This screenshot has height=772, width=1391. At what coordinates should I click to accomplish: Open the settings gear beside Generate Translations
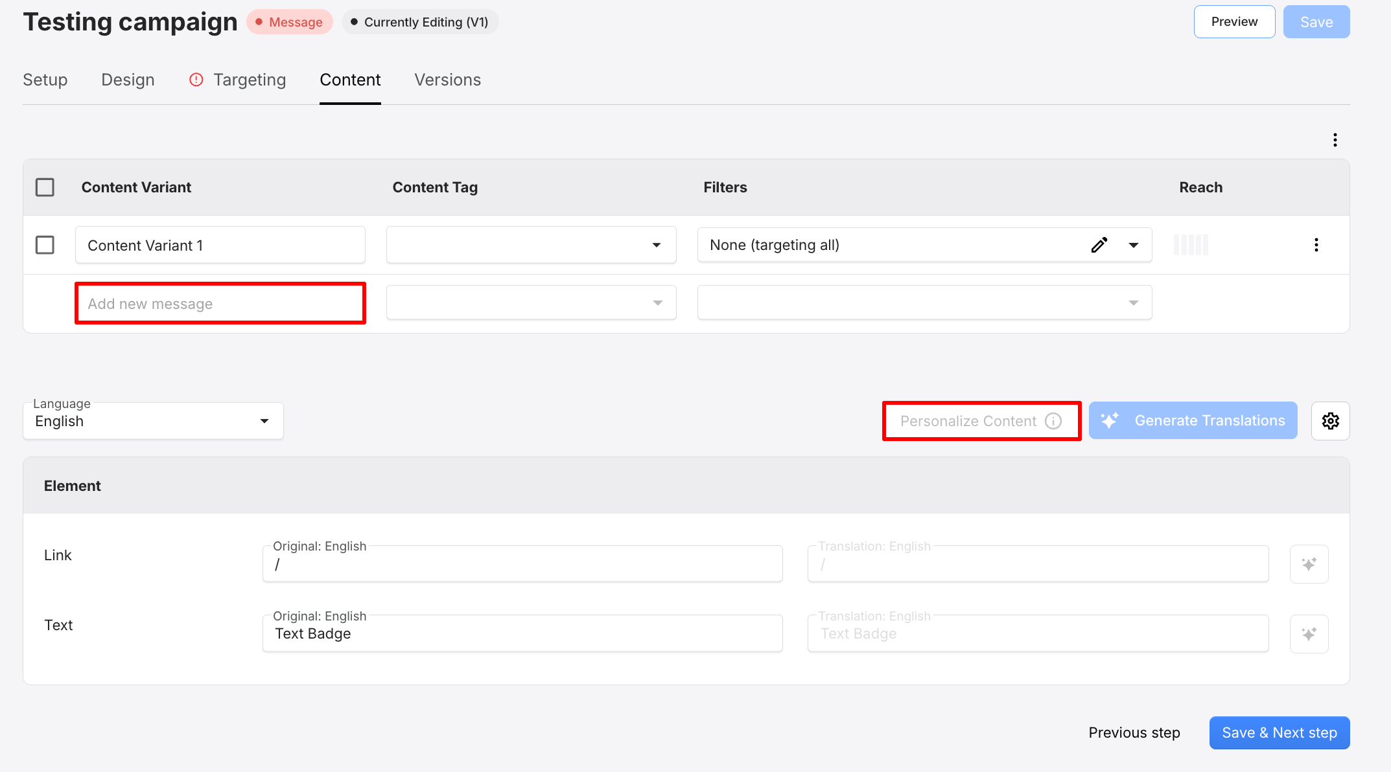[1331, 420]
